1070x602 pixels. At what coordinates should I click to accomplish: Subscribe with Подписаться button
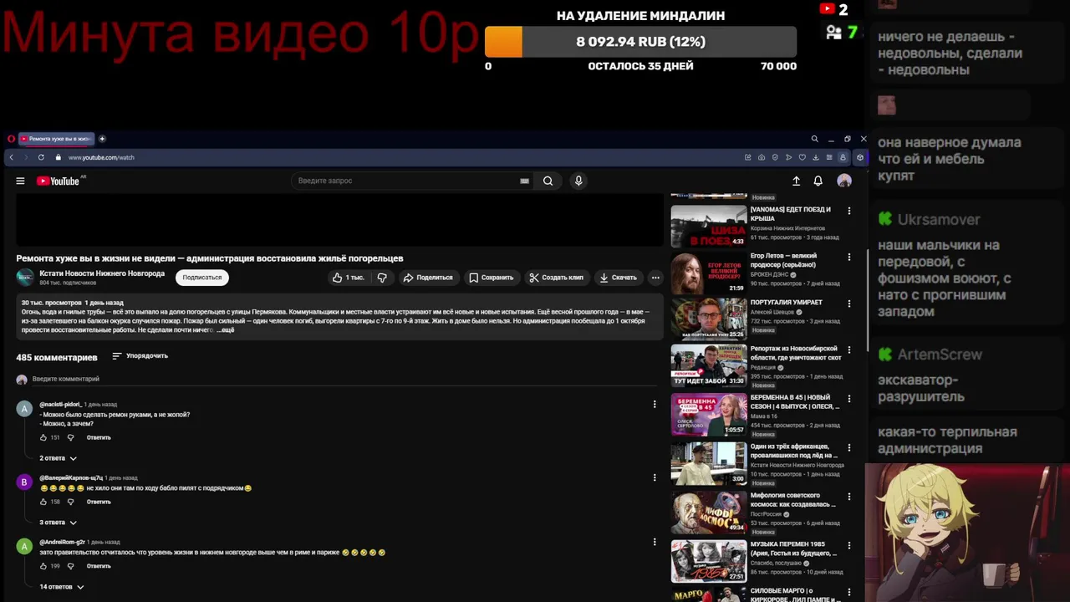202,278
